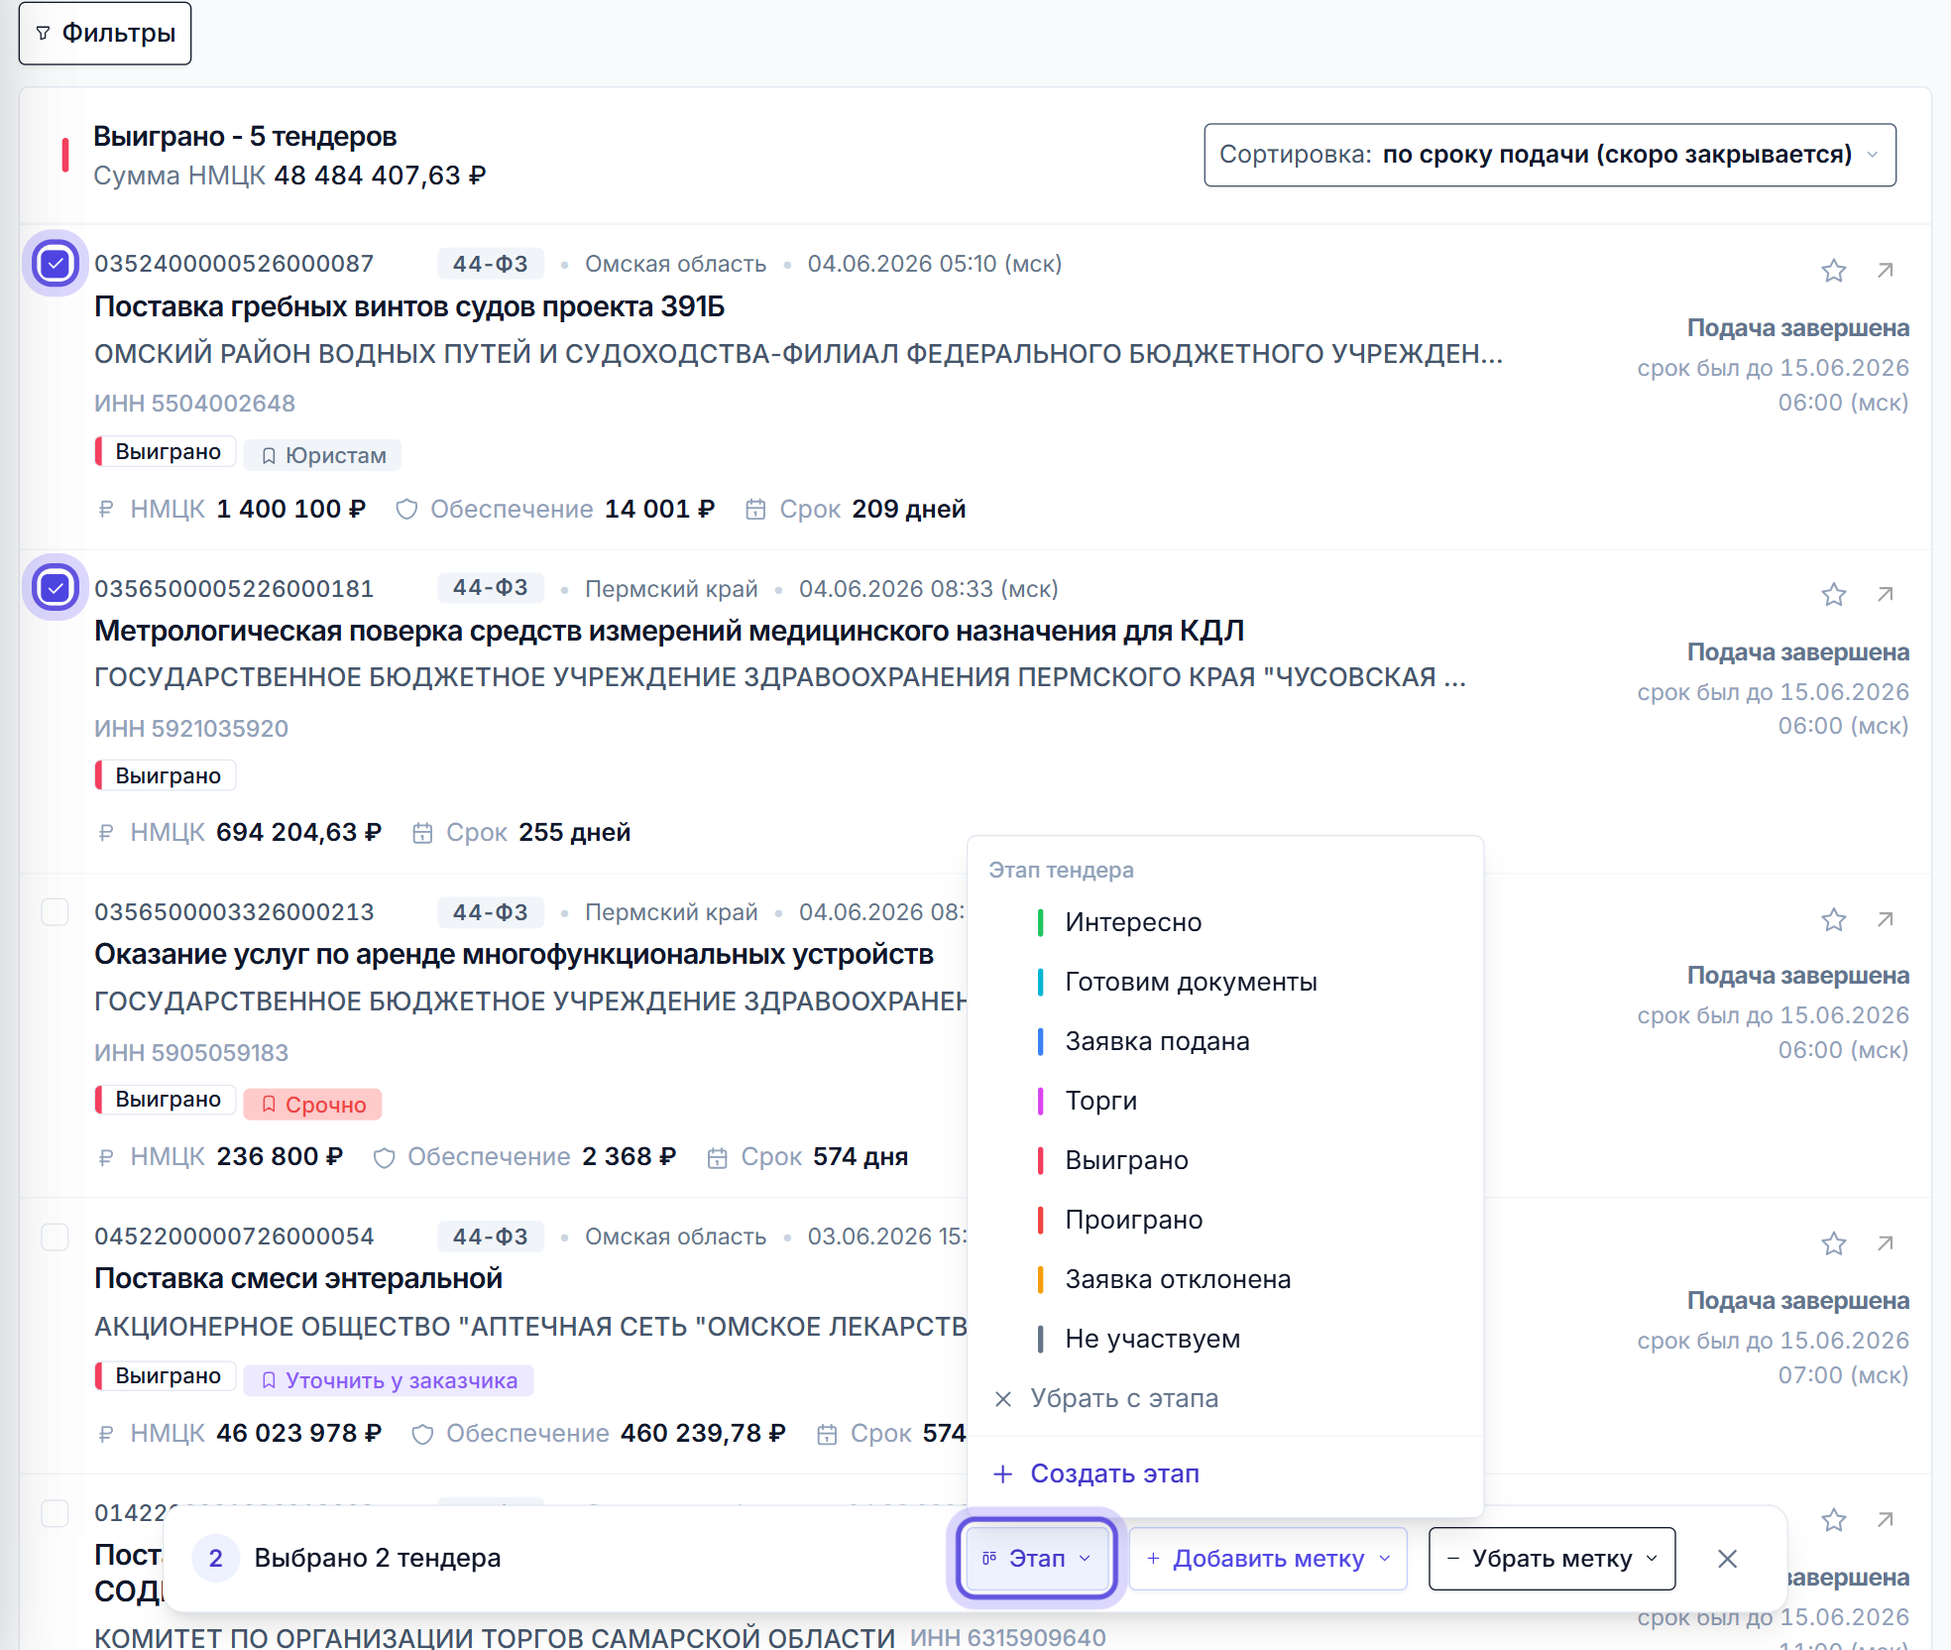Star the Самарская область committee tender

(1833, 1519)
